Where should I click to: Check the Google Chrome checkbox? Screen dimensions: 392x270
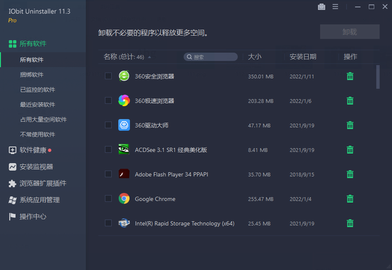(108, 198)
